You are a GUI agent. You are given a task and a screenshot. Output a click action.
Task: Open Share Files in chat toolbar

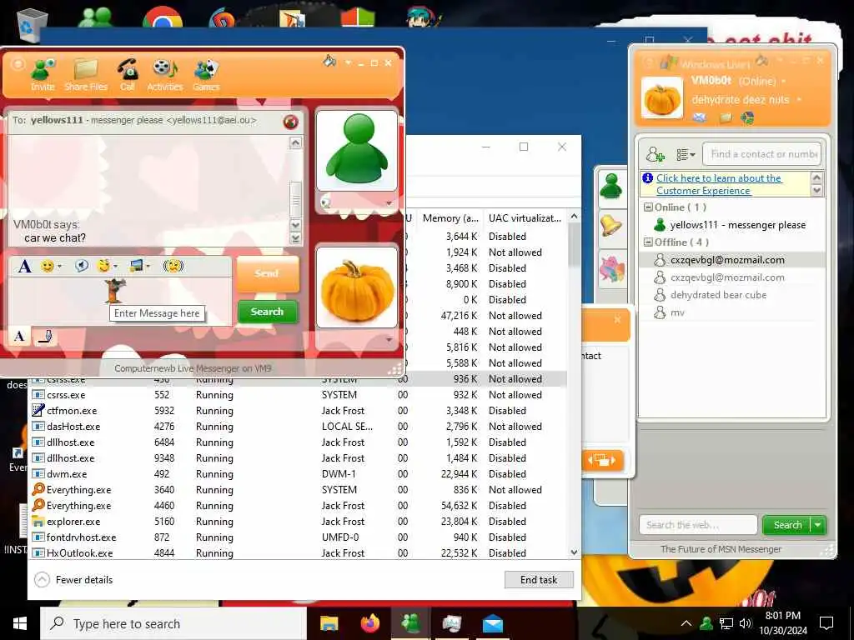[86, 75]
